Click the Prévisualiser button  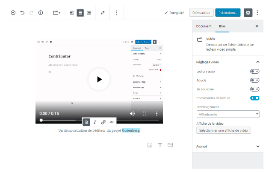(201, 13)
